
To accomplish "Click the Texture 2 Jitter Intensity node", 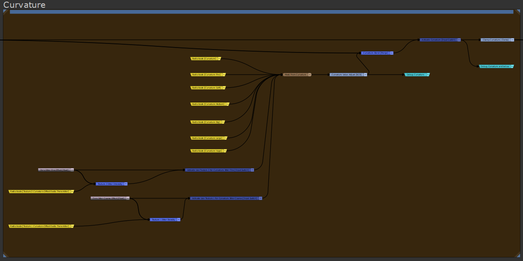I will coord(109,184).
